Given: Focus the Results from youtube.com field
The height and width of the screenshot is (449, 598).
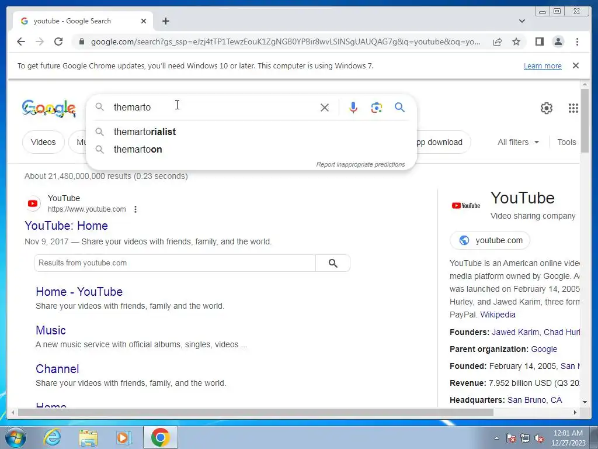Looking at the screenshot, I should click(x=175, y=263).
